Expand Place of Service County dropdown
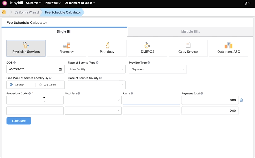 (x=97, y=85)
